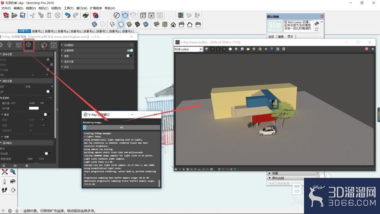This screenshot has width=380, height=214.
Task: Toggle the depth of field switch
Action: 46,114
